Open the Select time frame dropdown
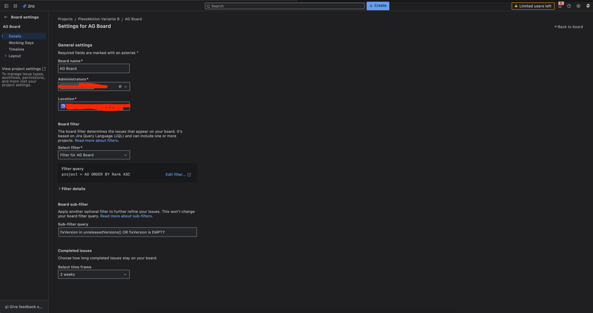The width and height of the screenshot is (593, 313). coord(94,274)
